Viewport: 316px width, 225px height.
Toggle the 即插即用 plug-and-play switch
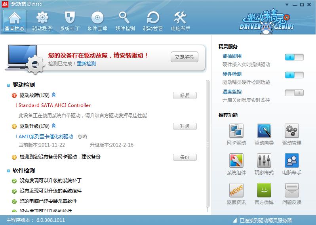(x=294, y=57)
